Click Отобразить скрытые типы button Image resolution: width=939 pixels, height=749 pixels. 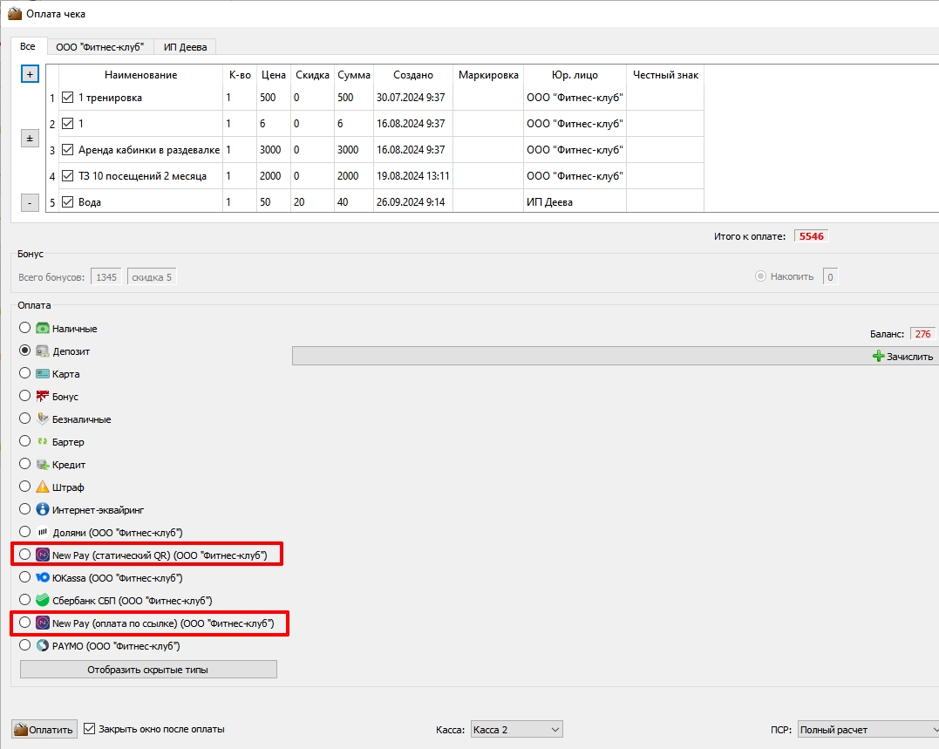[148, 670]
